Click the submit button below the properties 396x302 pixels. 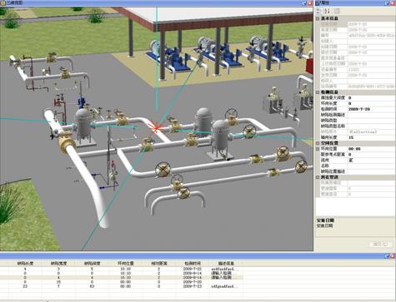pos(380,245)
